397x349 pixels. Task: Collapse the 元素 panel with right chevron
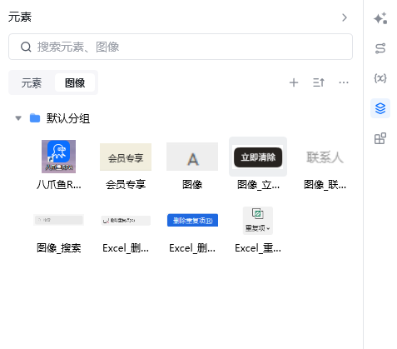tap(345, 17)
